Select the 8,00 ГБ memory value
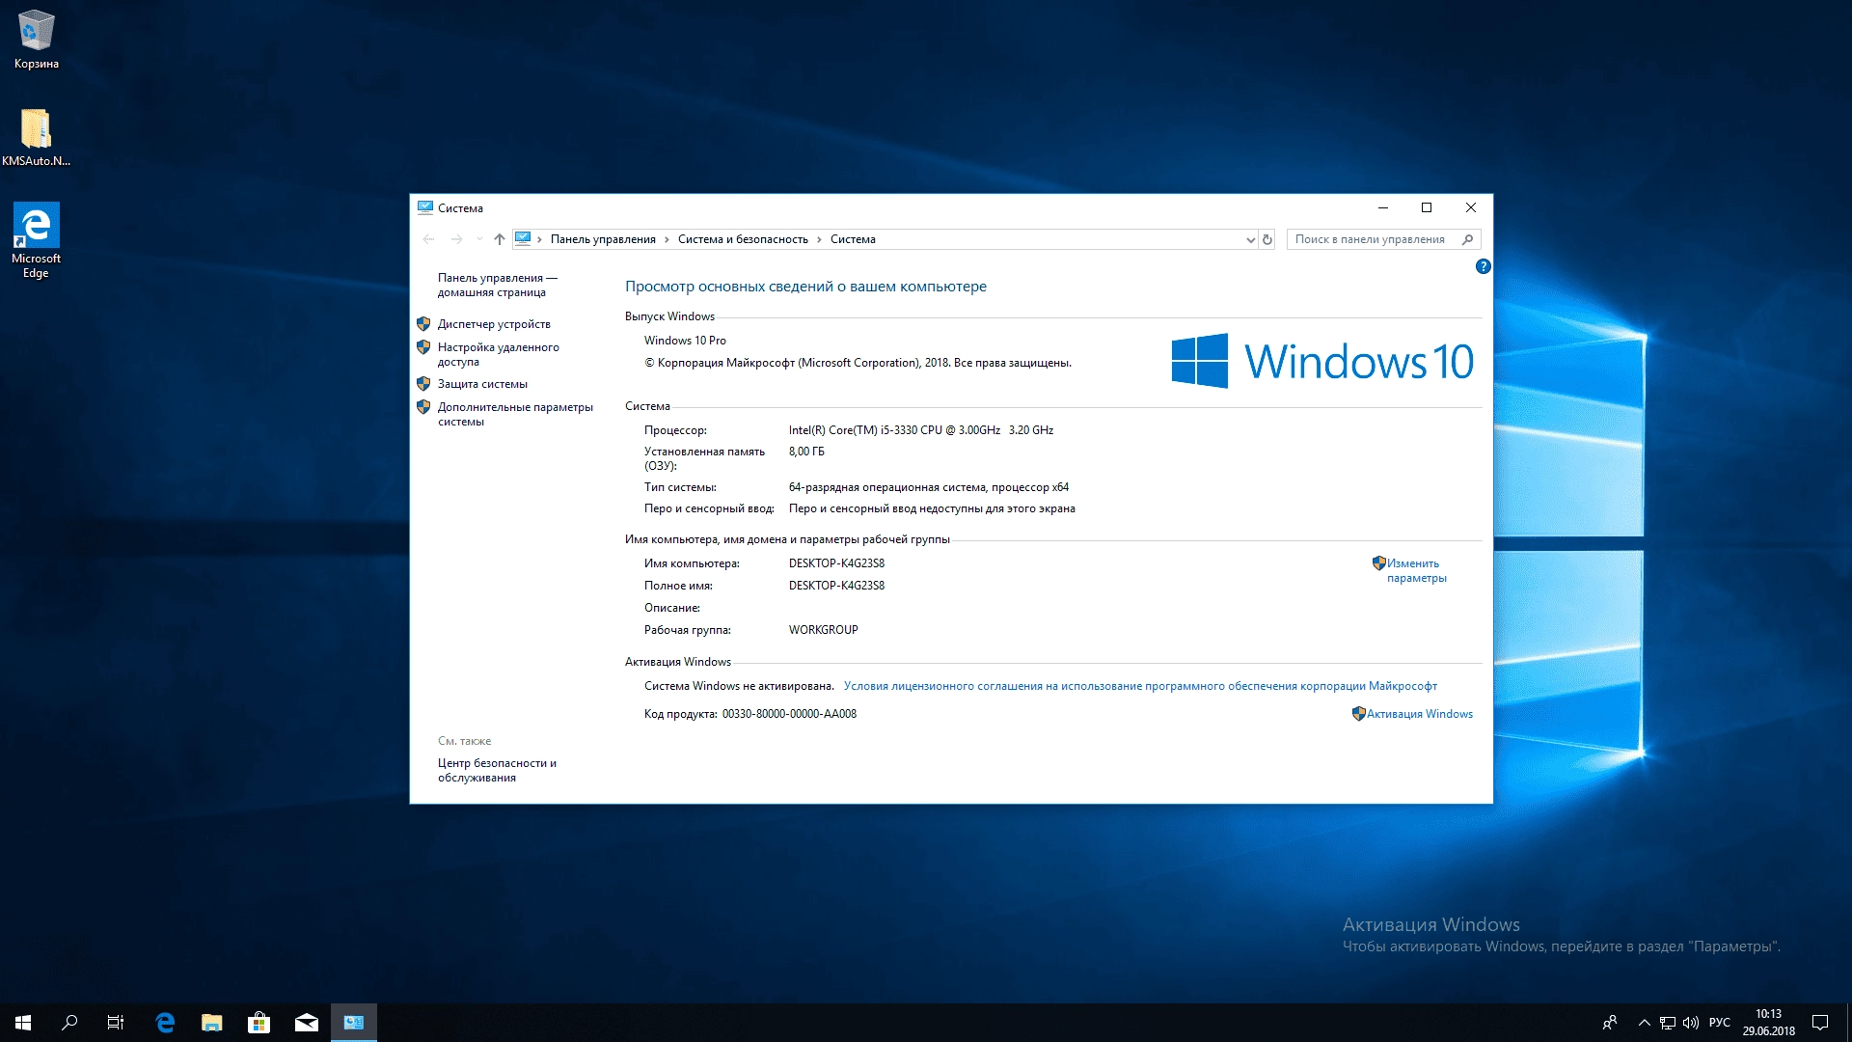 coord(806,452)
